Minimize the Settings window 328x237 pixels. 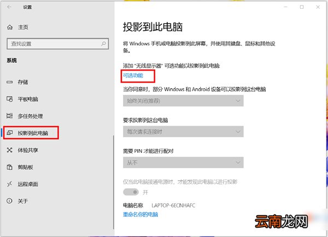tap(286, 7)
